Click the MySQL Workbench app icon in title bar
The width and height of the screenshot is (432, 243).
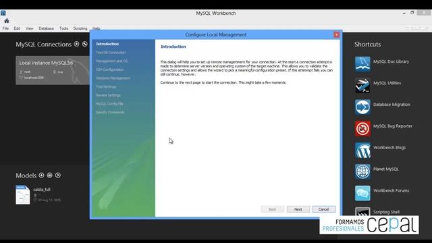(3, 13)
